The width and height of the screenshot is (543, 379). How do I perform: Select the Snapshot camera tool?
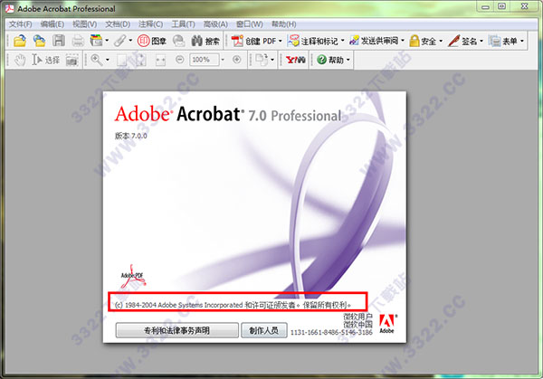click(x=71, y=60)
